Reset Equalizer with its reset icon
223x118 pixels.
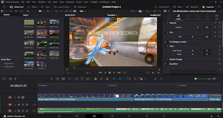pos(220,64)
